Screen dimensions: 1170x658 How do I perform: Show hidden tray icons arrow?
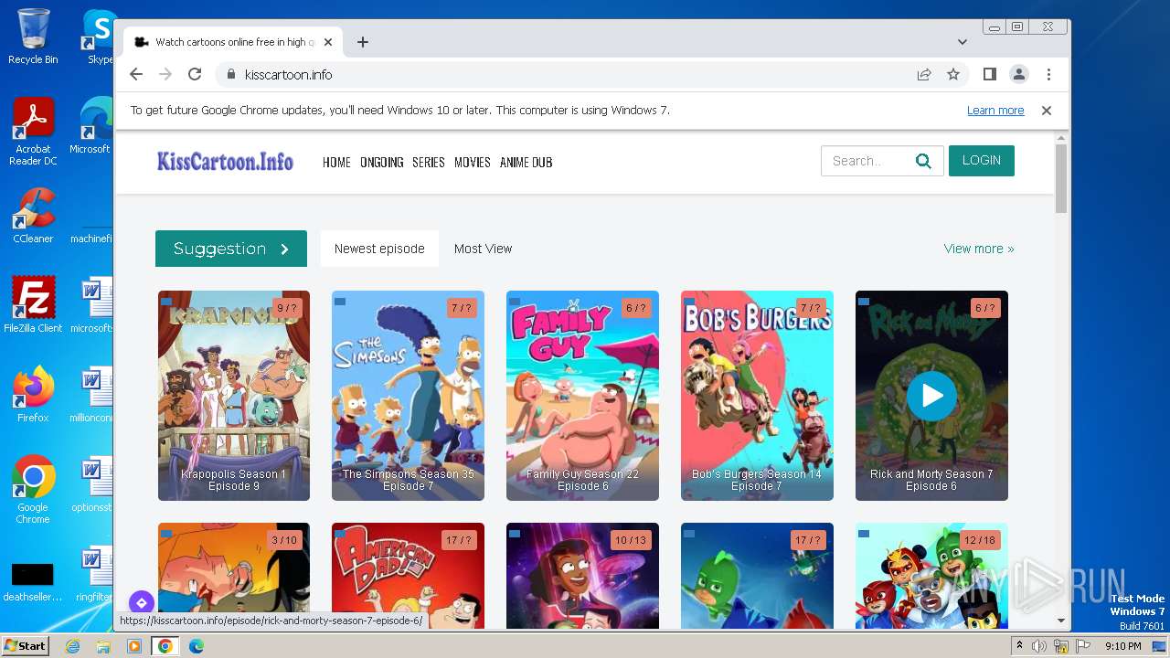coord(1020,646)
